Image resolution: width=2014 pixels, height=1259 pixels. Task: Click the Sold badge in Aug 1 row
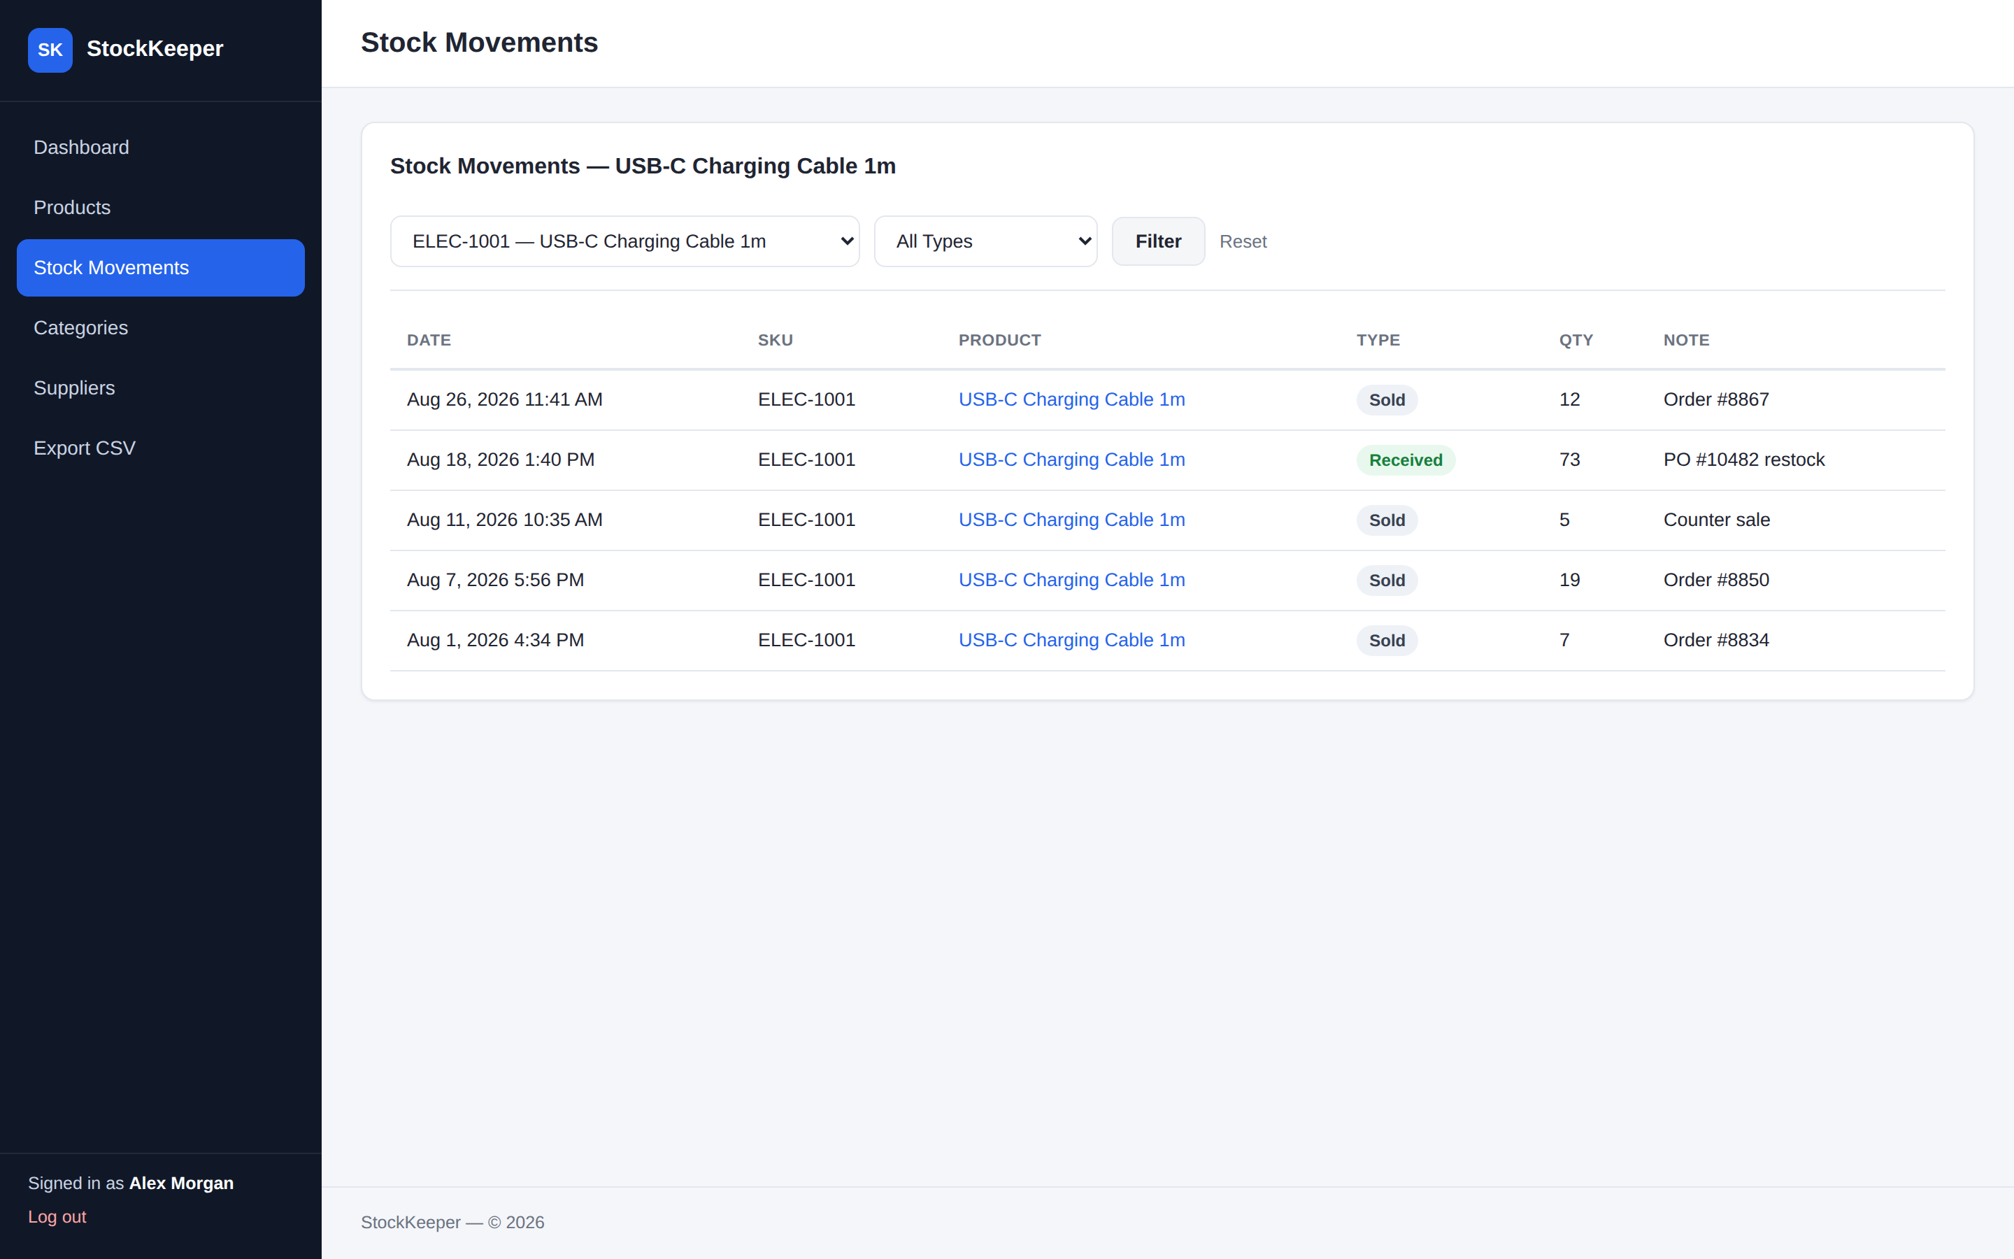coord(1387,640)
